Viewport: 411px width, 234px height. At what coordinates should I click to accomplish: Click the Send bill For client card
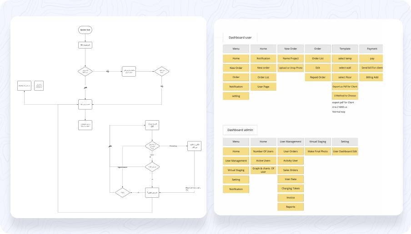[371, 68]
